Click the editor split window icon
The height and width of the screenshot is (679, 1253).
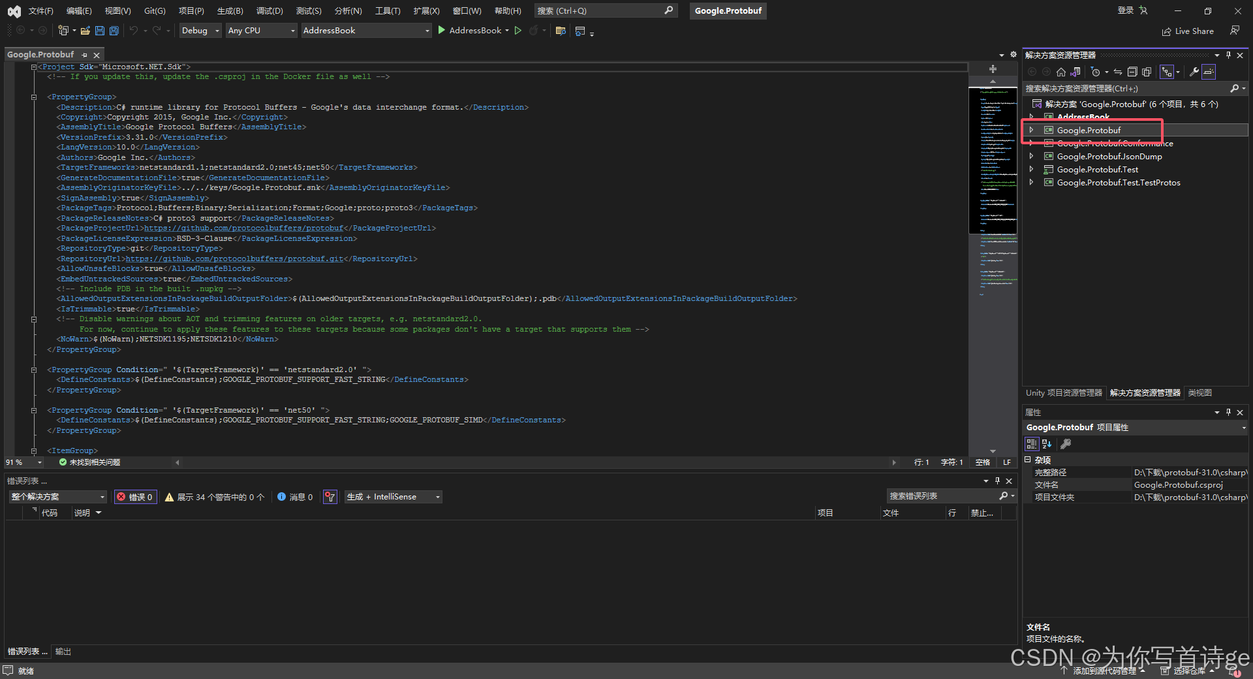coord(993,69)
